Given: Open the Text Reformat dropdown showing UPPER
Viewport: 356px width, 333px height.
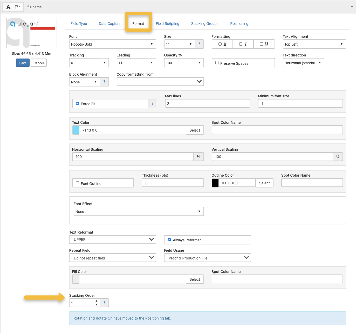Looking at the screenshot, I should [113, 240].
